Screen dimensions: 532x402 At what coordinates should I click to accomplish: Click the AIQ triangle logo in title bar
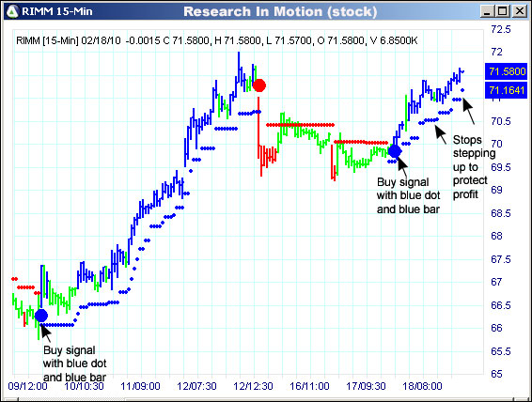click(12, 12)
